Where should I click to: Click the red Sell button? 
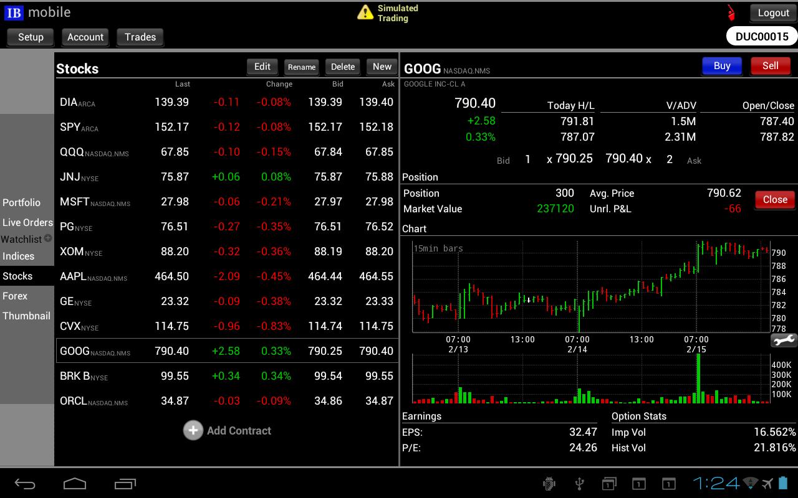[x=771, y=66]
